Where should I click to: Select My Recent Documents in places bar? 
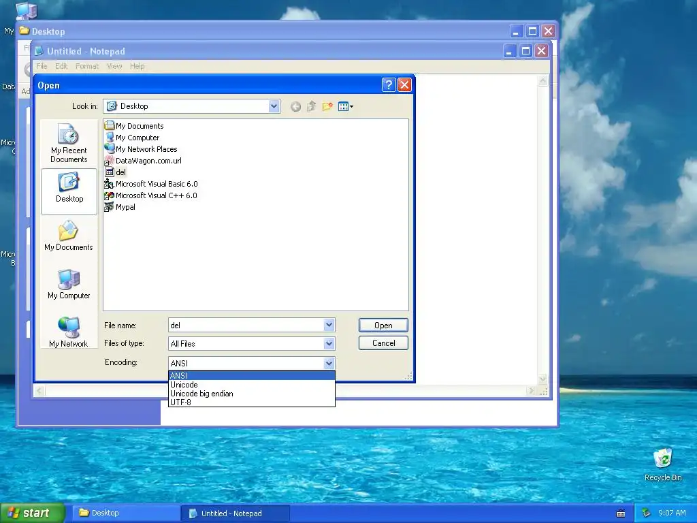point(69,143)
